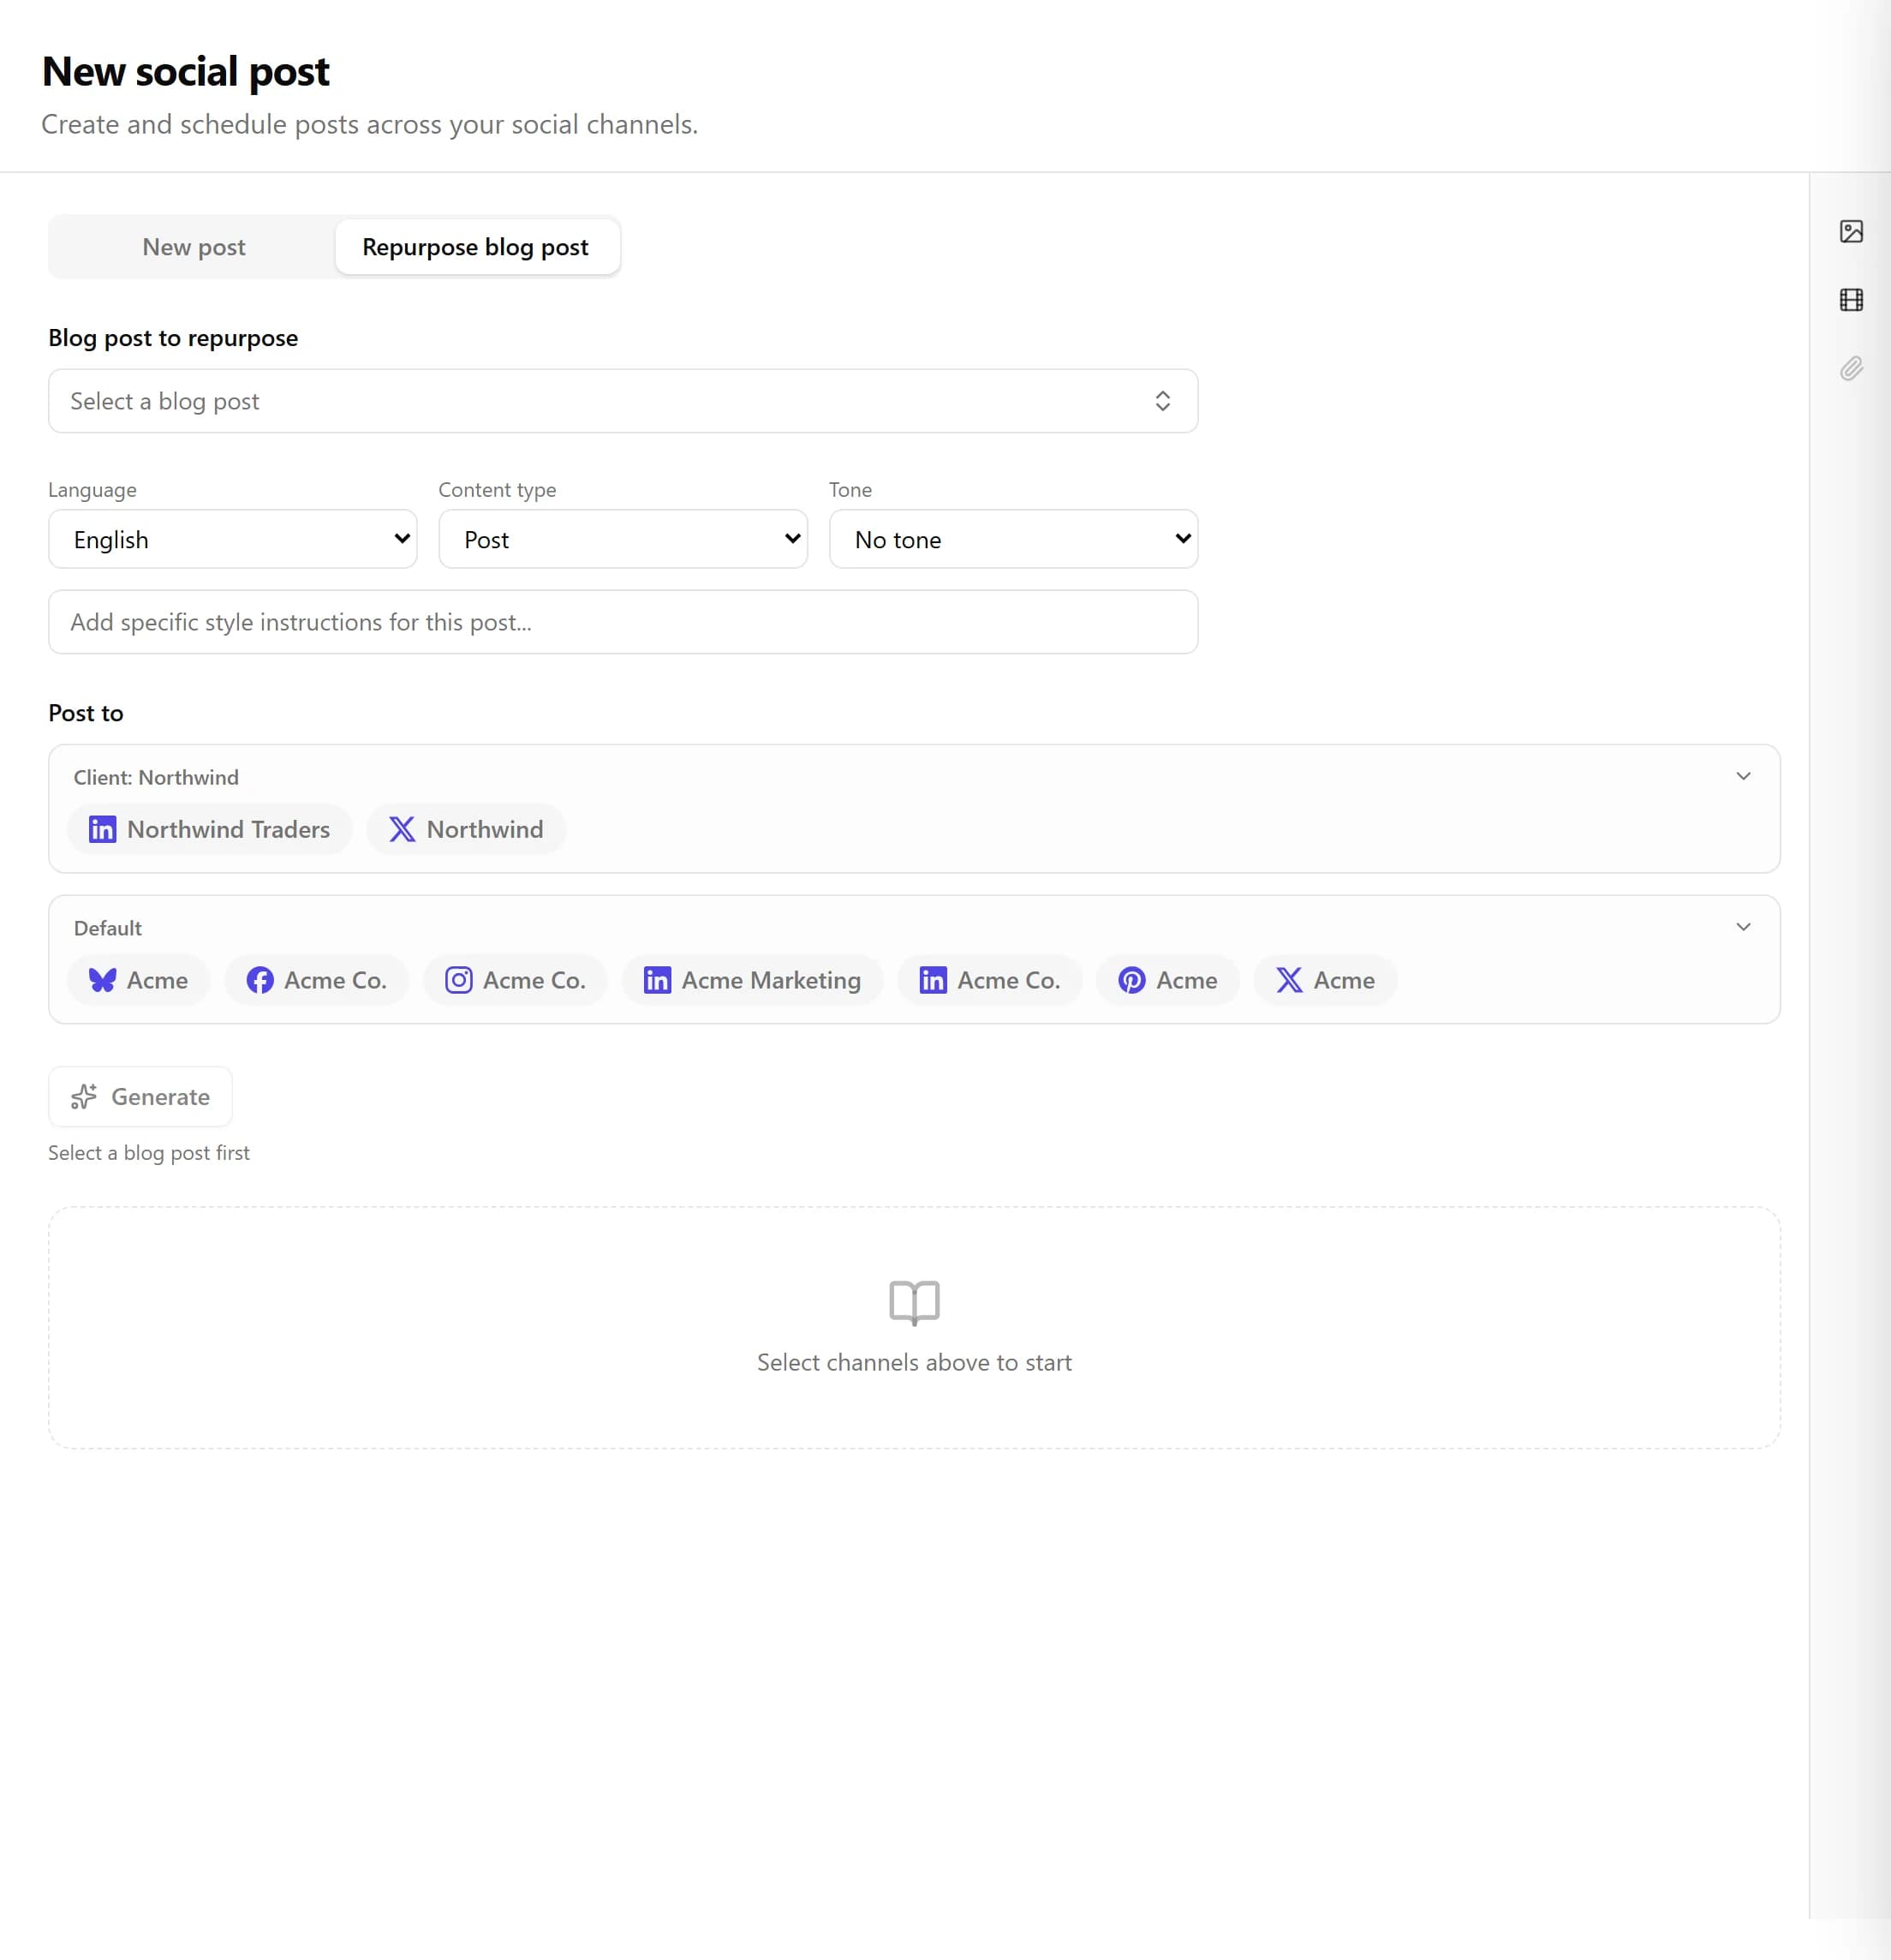Screen dimensions: 1891x1960
Task: Click the 'Blog post to repurpose' label
Action: [173, 338]
